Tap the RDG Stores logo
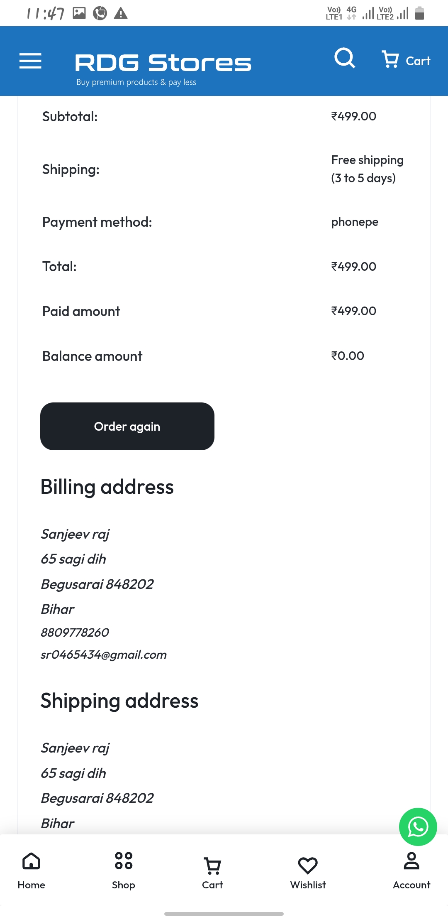Screen dimensions: 448x922 [163, 63]
